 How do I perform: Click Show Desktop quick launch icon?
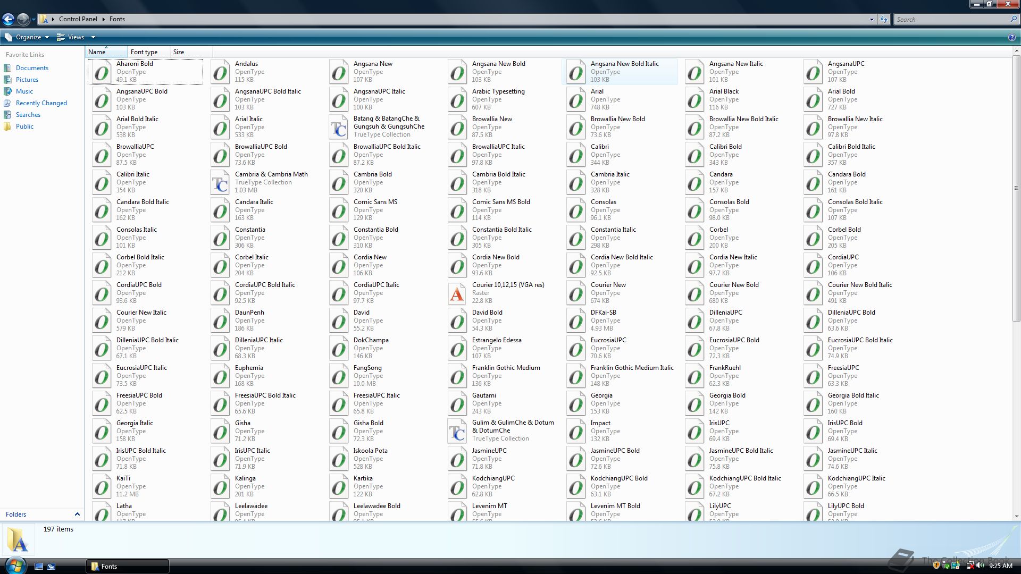[39, 567]
